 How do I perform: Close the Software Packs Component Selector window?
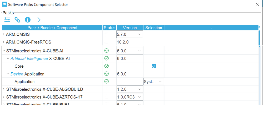[257, 4]
